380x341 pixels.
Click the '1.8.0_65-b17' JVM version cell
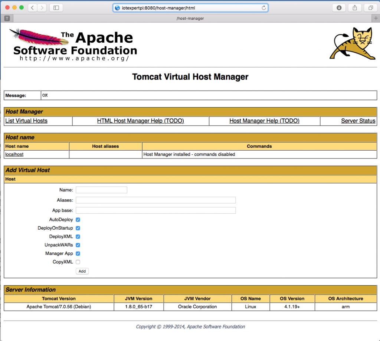click(x=139, y=306)
